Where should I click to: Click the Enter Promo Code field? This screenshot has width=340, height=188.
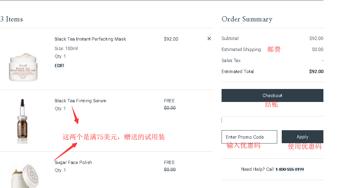pos(249,137)
